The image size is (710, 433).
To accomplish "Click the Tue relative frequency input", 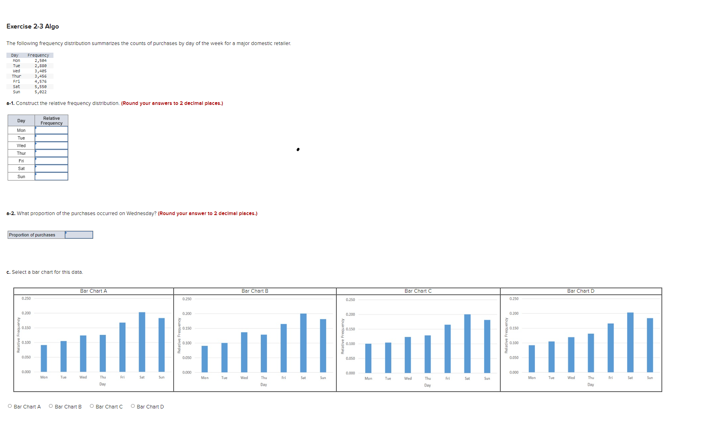I will (51, 138).
